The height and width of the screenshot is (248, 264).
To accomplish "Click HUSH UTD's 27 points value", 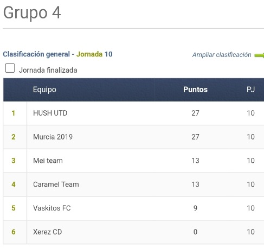I will (x=195, y=113).
